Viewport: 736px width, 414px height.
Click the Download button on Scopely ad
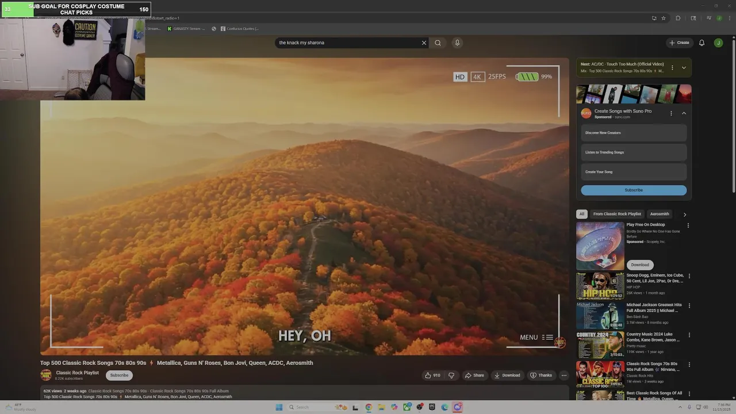[x=639, y=264]
